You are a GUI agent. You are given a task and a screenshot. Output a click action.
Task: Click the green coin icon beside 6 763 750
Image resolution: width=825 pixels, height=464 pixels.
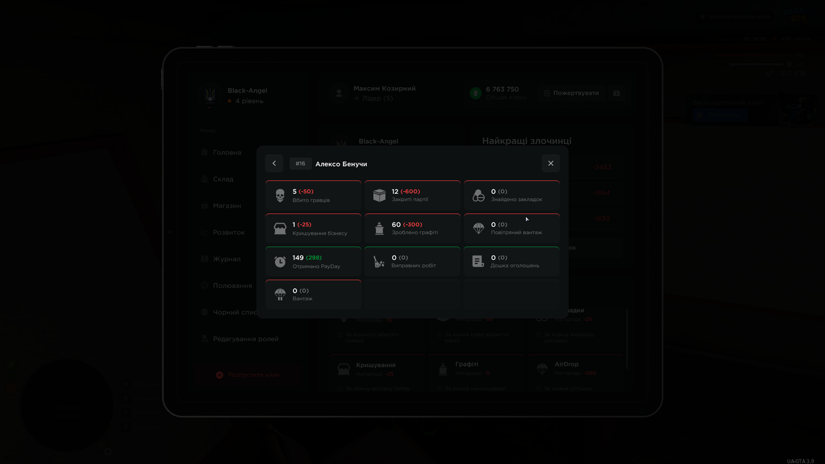pyautogui.click(x=476, y=93)
